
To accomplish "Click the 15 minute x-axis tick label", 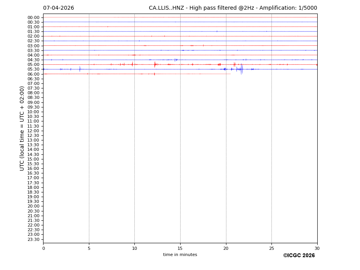I will pos(180,249).
